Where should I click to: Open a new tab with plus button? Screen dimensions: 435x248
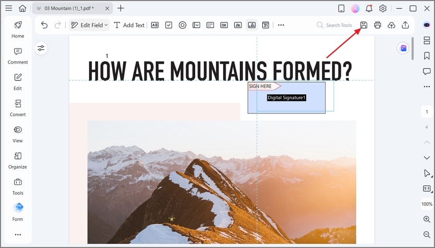[x=121, y=8]
